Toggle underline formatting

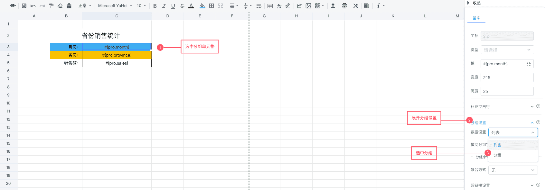[x=173, y=6]
